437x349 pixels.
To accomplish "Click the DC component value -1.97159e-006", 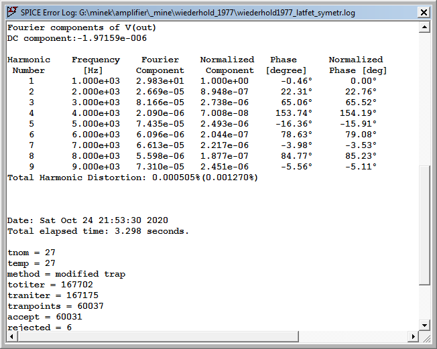I will 111,38.
